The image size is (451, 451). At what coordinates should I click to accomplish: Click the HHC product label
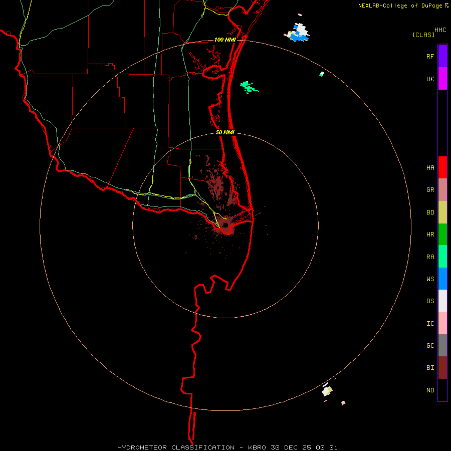(440, 30)
